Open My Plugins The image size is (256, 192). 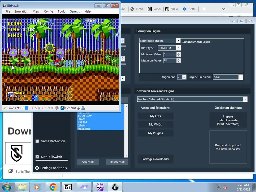coord(155,133)
